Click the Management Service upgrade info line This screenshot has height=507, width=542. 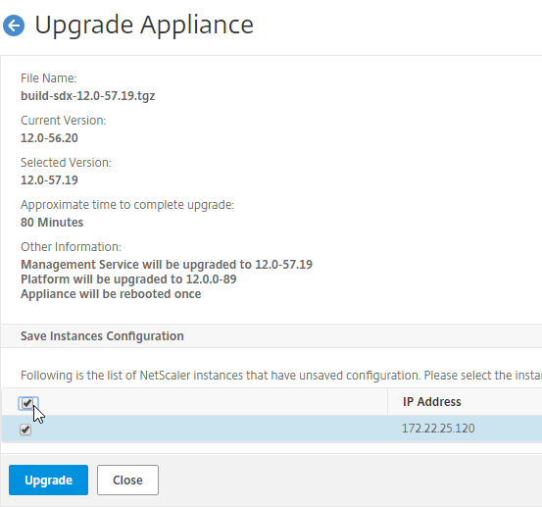tap(167, 265)
